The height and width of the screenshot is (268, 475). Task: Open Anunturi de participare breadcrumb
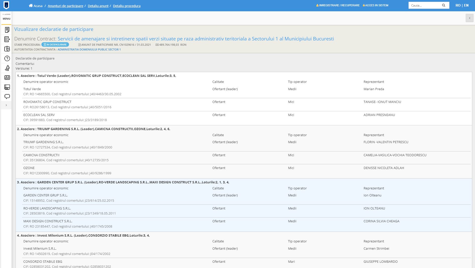pos(65,6)
